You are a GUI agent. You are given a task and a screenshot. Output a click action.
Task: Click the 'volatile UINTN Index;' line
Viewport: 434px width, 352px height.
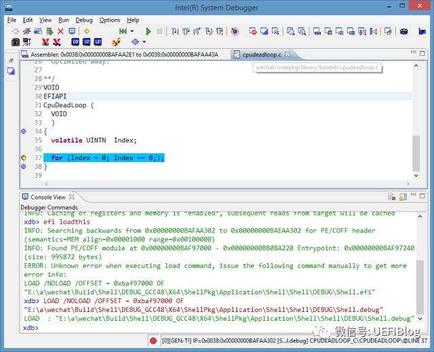coord(94,140)
